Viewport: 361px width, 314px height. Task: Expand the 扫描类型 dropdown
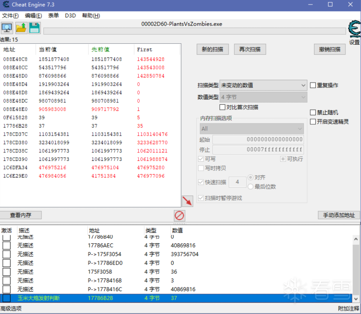[263, 86]
